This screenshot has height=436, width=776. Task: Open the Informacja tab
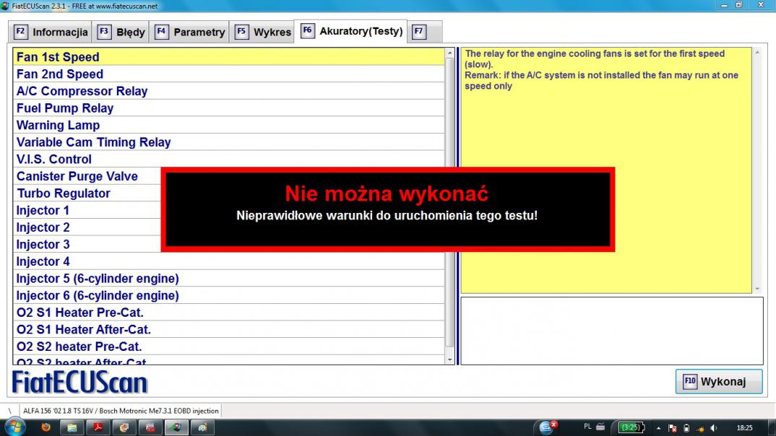click(x=50, y=32)
